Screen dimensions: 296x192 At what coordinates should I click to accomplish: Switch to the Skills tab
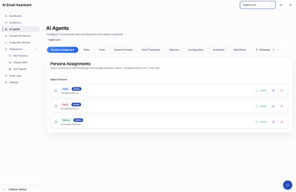click(86, 50)
